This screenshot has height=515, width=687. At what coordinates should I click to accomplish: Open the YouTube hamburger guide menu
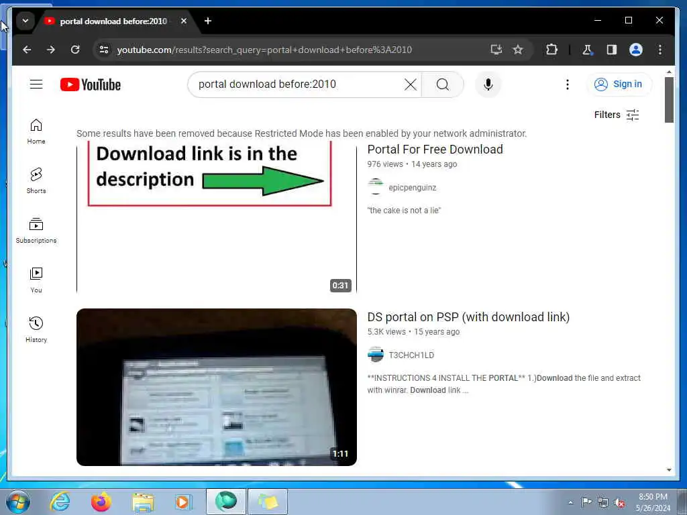tap(36, 84)
